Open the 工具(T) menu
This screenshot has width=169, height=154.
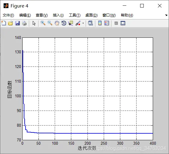tap(75, 15)
